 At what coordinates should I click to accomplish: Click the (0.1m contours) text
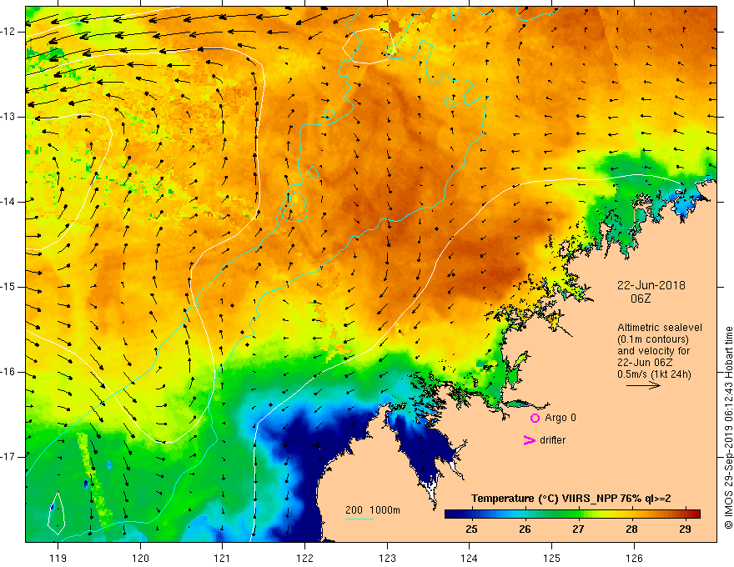pos(653,339)
